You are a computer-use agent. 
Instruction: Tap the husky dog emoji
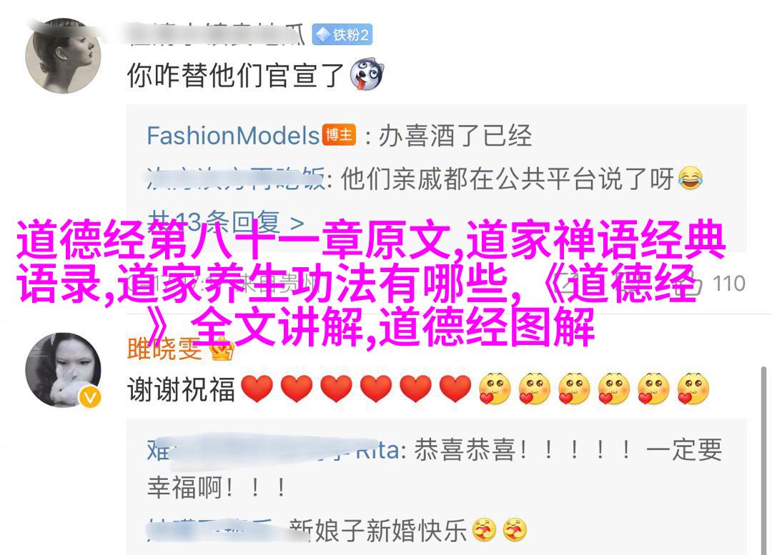coord(366,75)
